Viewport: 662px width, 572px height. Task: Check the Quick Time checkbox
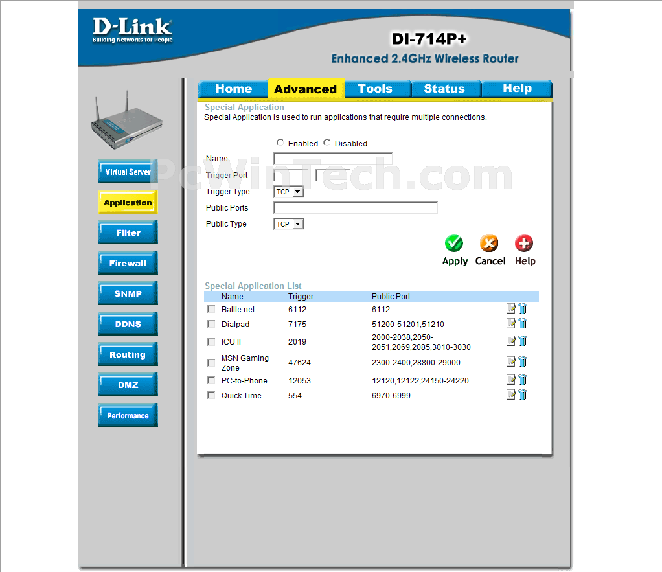211,395
